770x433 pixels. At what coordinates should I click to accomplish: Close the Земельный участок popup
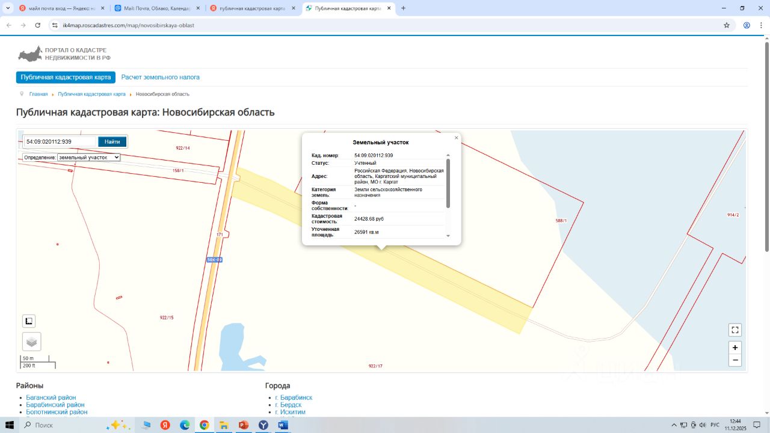[456, 138]
